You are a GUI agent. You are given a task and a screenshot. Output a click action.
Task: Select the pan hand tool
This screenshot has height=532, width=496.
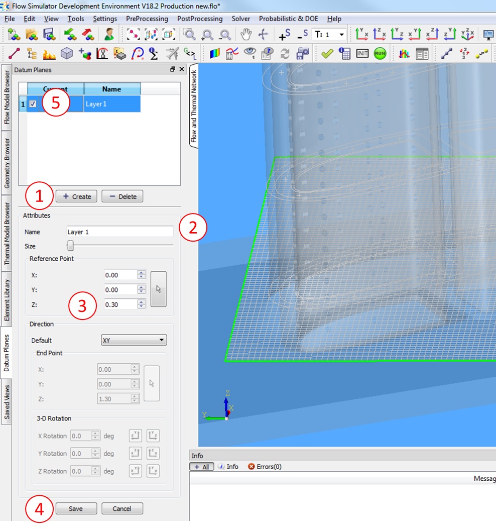tap(245, 34)
